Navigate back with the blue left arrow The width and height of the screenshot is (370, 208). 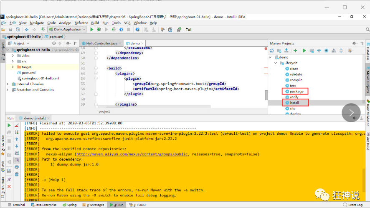[27, 30]
